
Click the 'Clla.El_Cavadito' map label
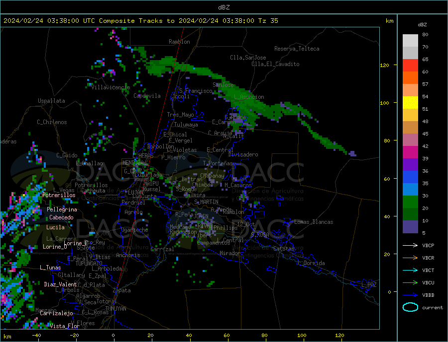[x=275, y=64]
